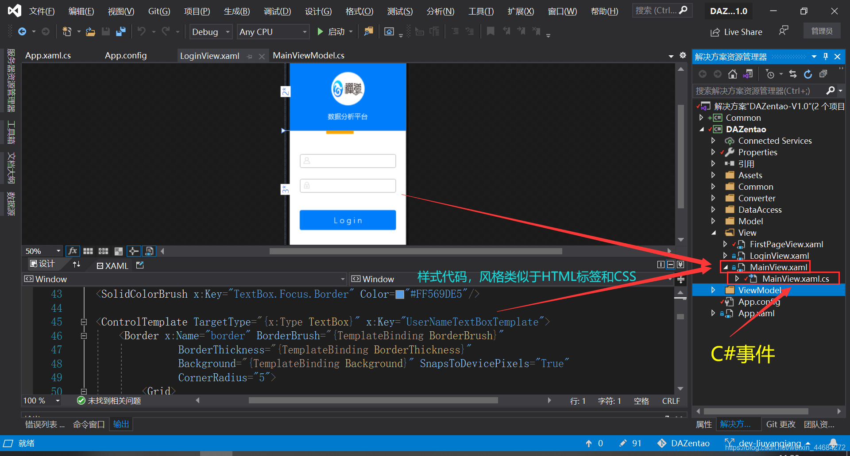Image resolution: width=850 pixels, height=456 pixels.
Task: Click the #FF569DE5 color swatch on line 43
Action: click(x=400, y=295)
